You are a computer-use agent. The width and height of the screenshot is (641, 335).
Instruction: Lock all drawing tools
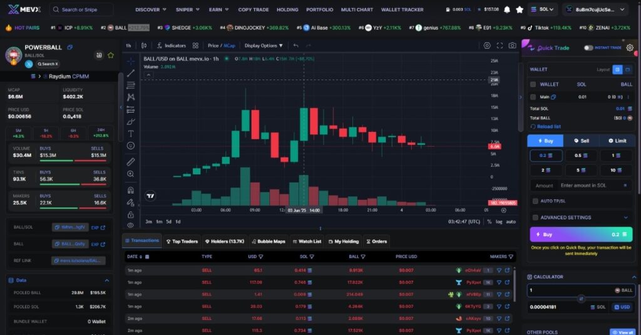click(x=130, y=214)
